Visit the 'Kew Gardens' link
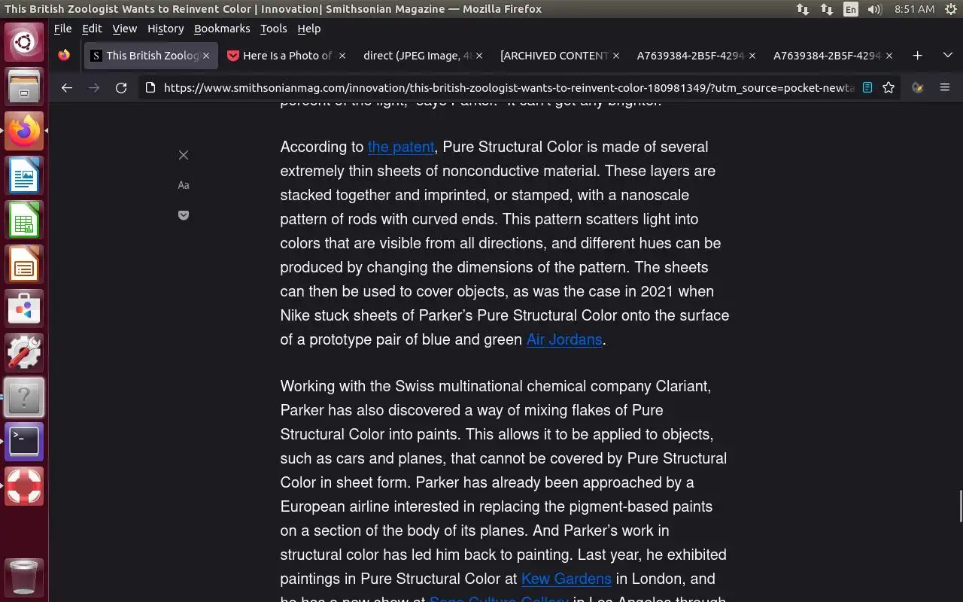The width and height of the screenshot is (963, 602). pyautogui.click(x=567, y=579)
